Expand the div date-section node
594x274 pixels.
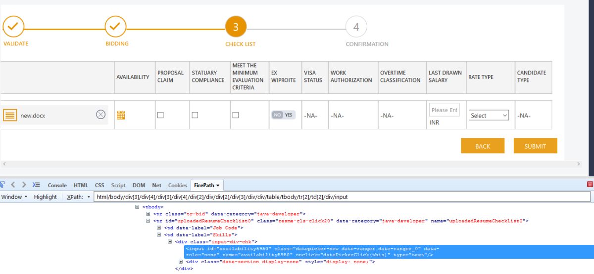(x=181, y=261)
